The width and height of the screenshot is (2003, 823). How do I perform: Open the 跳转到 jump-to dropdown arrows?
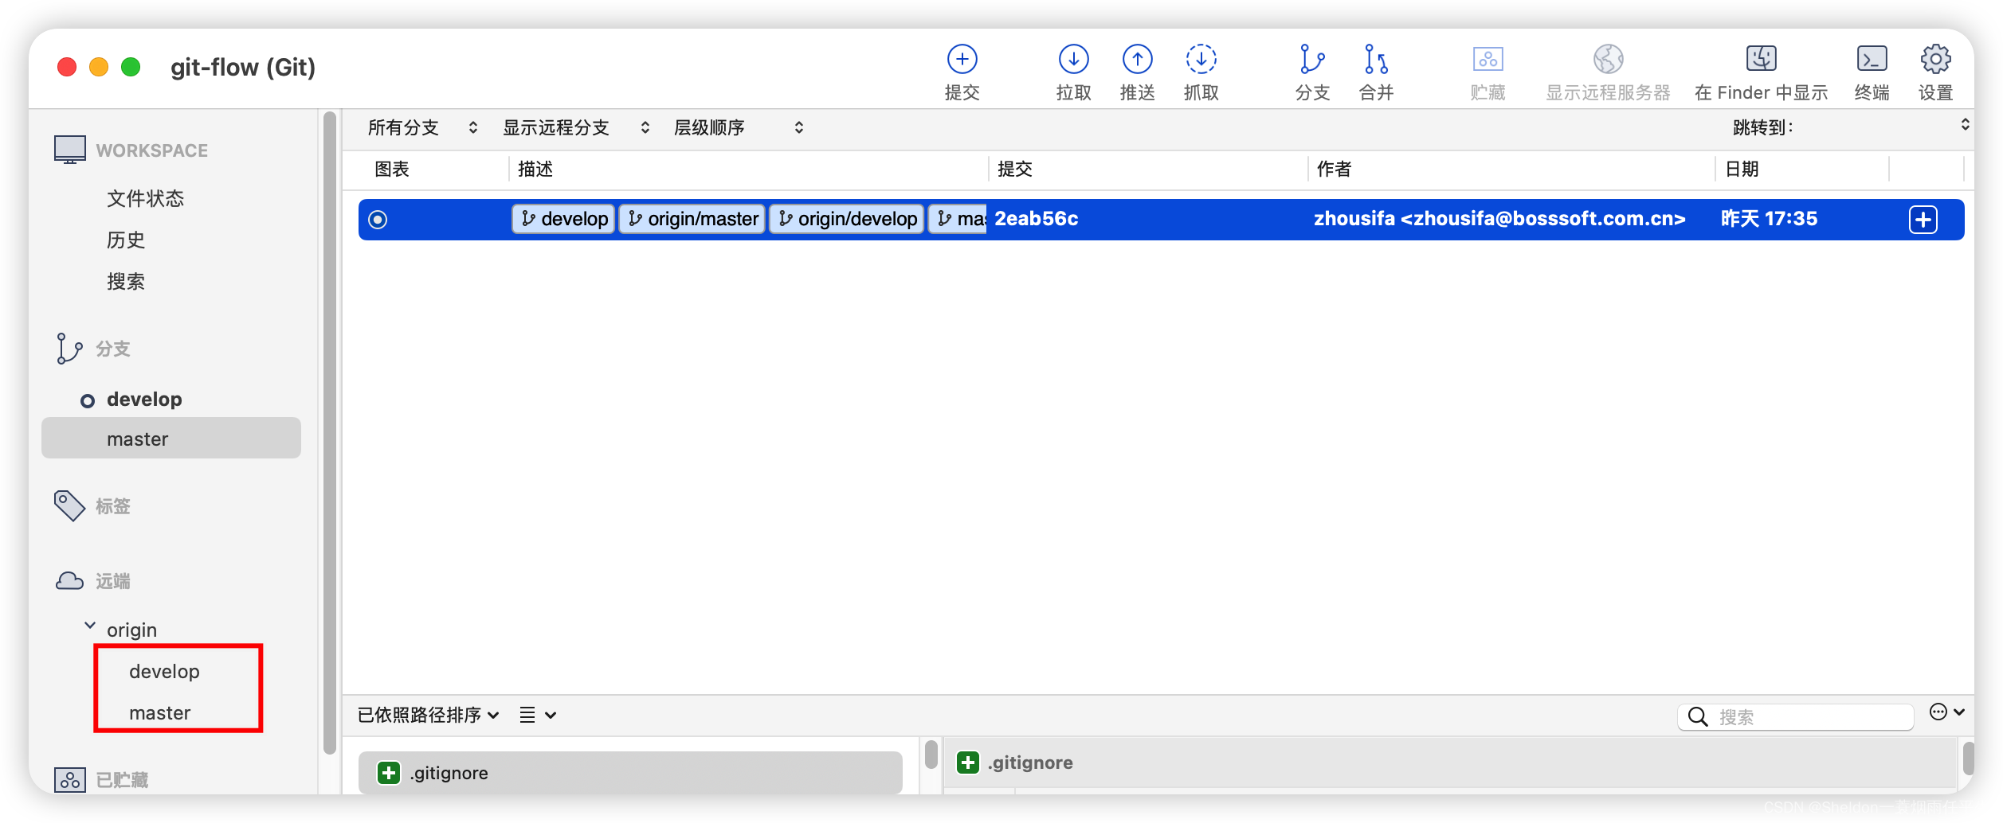[x=1966, y=124]
